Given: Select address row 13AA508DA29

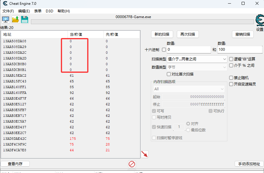Looking at the screenshot, I should pos(71,47).
